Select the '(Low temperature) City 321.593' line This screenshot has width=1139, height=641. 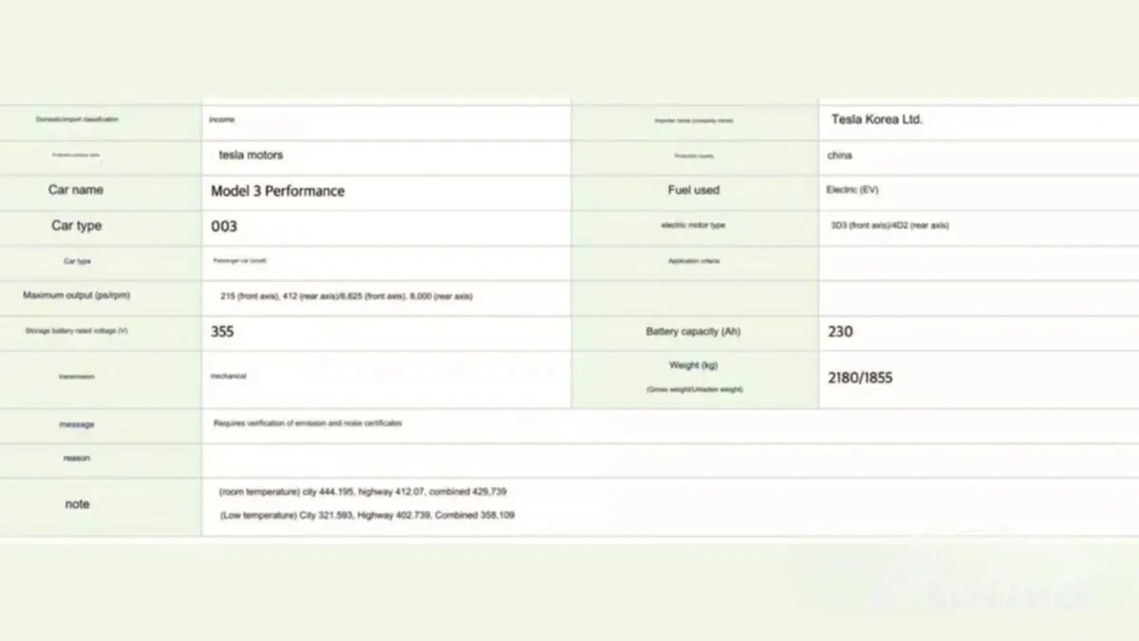[367, 515]
